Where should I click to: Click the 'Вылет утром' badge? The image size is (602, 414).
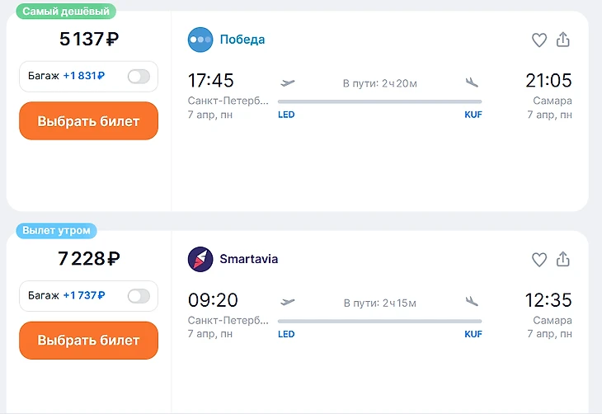pyautogui.click(x=56, y=231)
